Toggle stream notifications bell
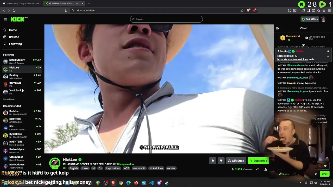 [x=213, y=161]
